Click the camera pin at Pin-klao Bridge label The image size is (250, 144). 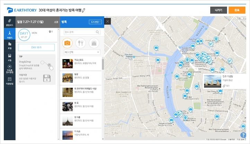click(193, 46)
